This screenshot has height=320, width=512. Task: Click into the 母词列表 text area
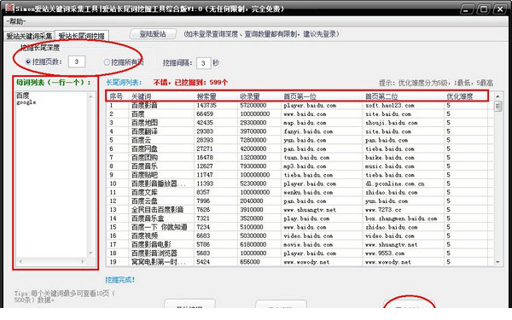pyautogui.click(x=51, y=175)
